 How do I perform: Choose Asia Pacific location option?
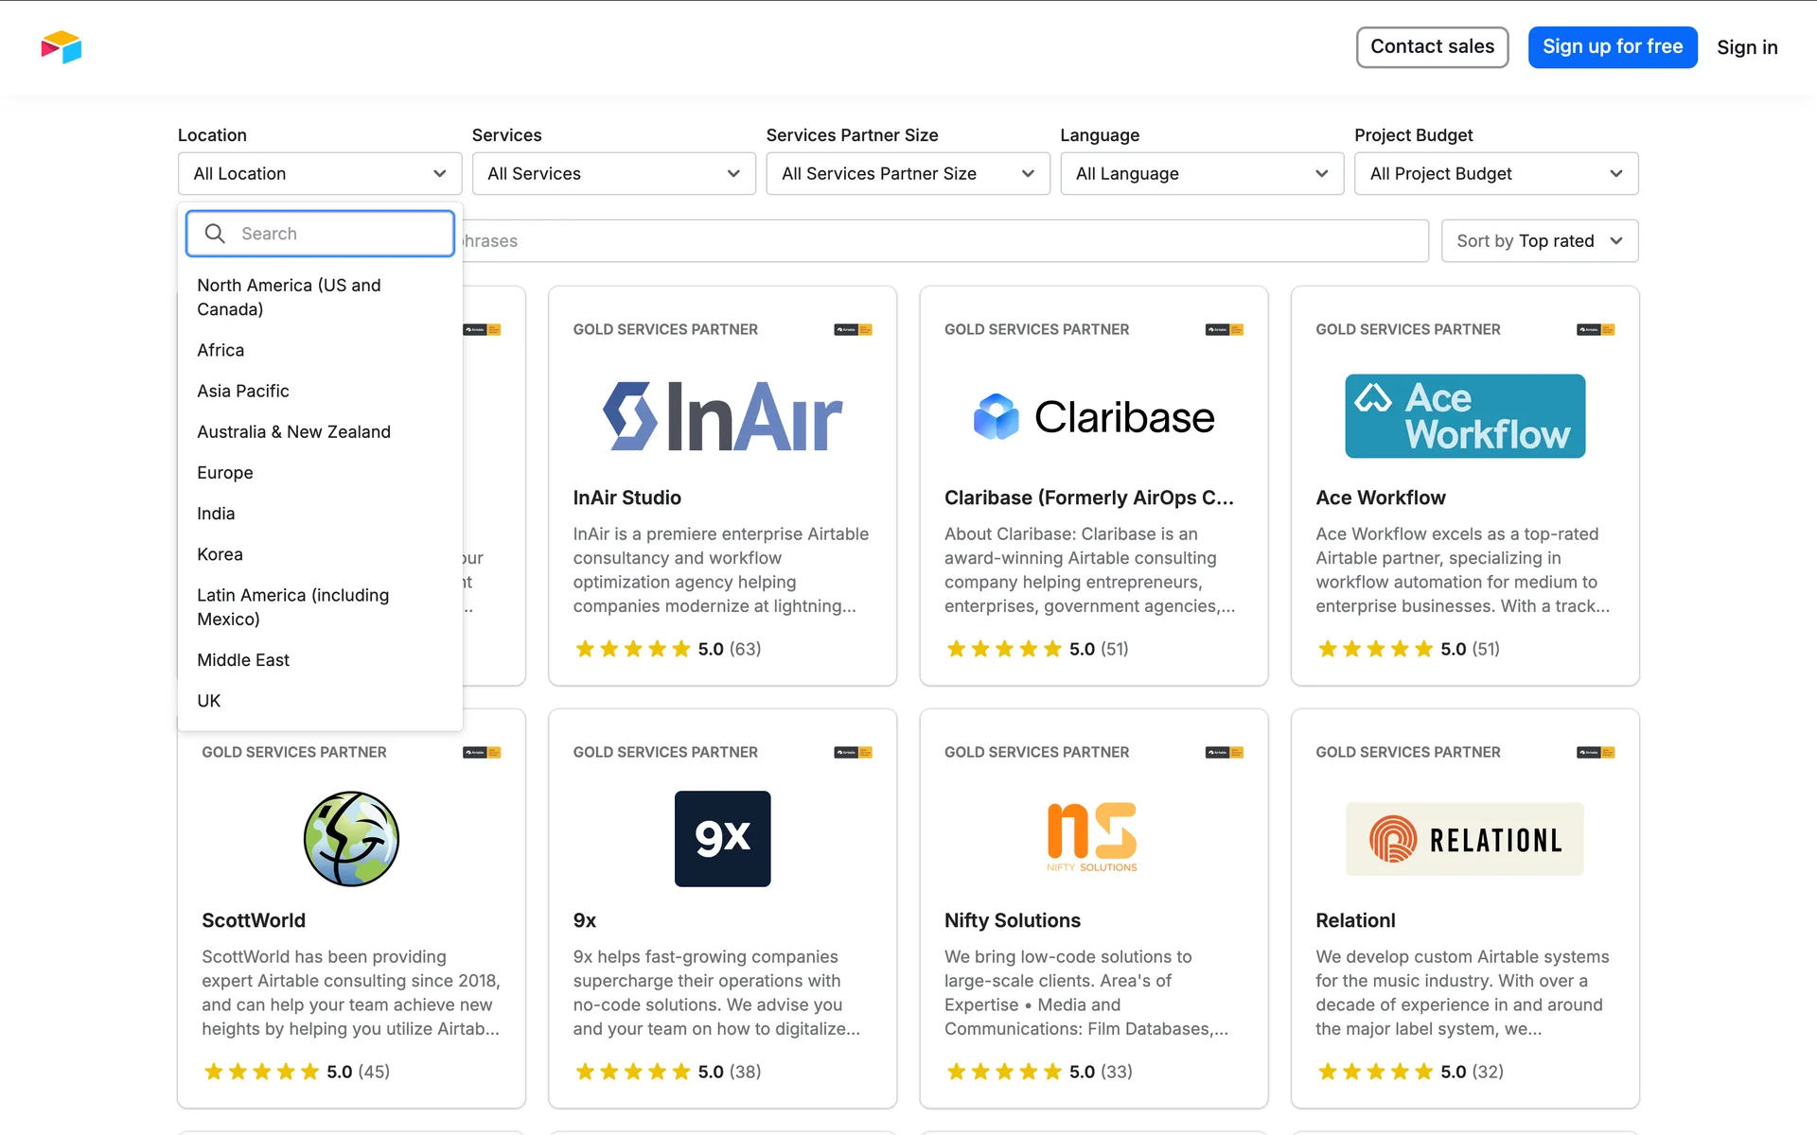(x=243, y=391)
